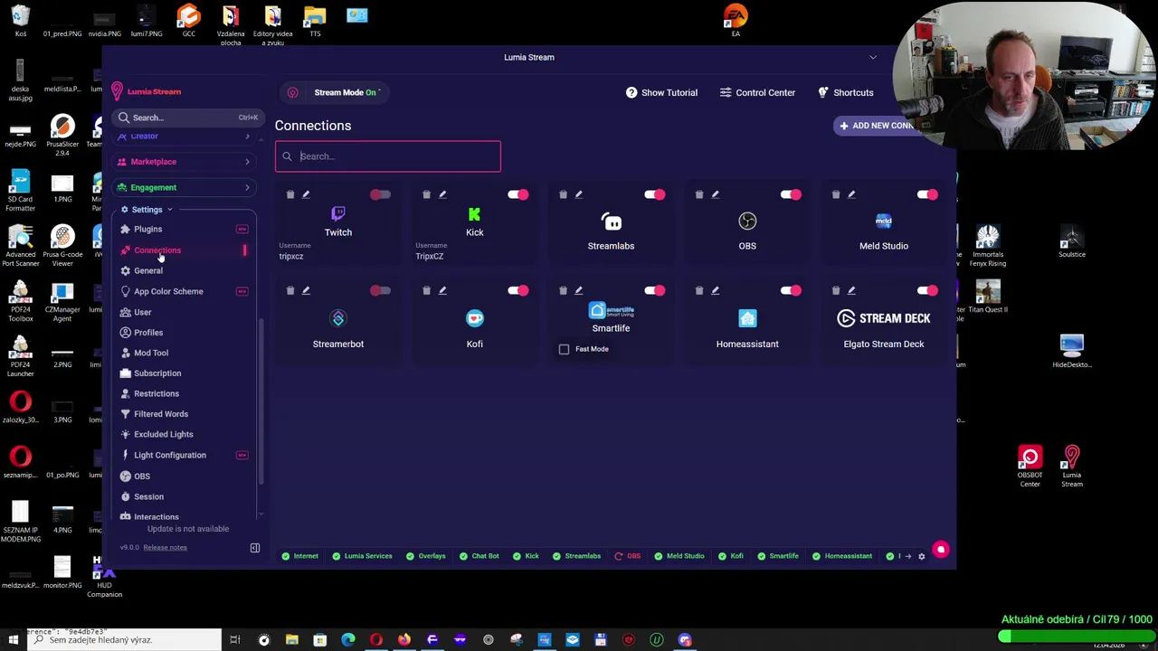
Task: Open status bar settings gear
Action: click(x=921, y=556)
